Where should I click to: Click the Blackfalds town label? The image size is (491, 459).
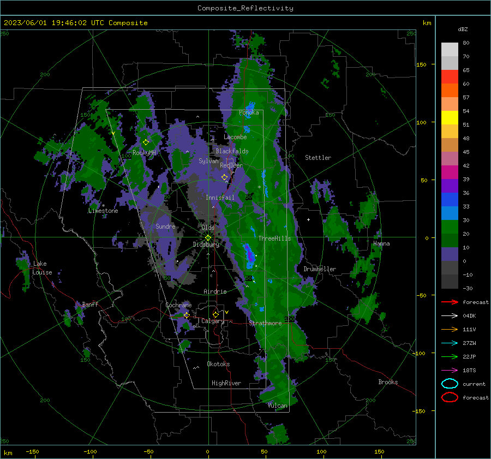232,151
